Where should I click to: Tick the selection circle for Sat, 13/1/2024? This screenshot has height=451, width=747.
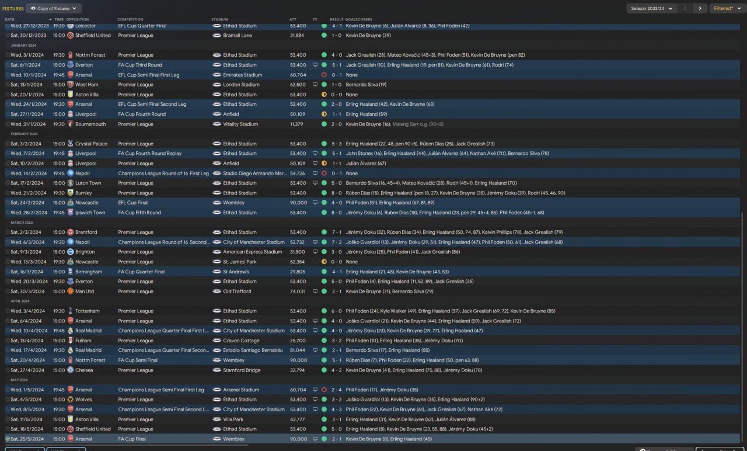click(x=8, y=85)
